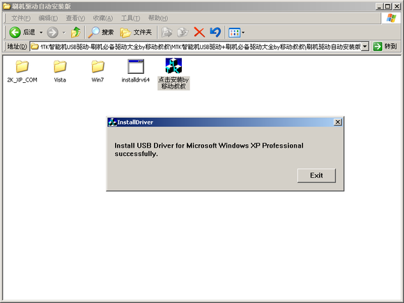Open the 文件(F) menu
The height and width of the screenshot is (303, 404).
pos(21,18)
